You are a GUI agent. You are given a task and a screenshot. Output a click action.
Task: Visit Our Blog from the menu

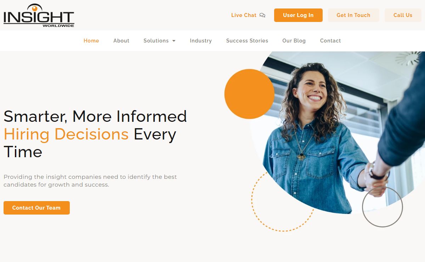(x=294, y=41)
